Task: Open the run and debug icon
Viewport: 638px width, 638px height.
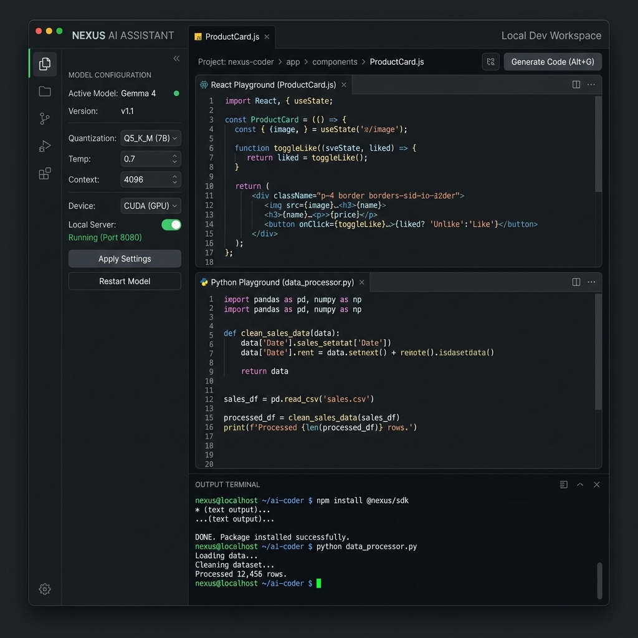Action: click(x=45, y=146)
